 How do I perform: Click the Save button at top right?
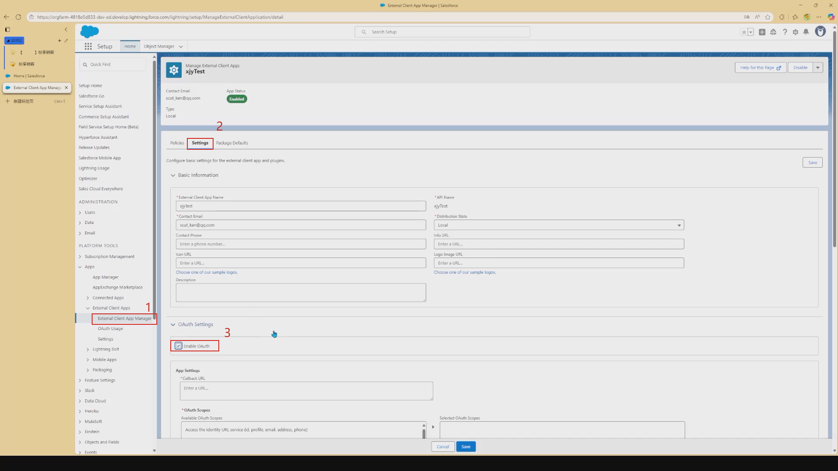(x=812, y=162)
